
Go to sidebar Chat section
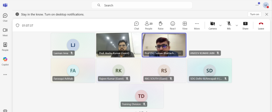[x=5, y=17]
